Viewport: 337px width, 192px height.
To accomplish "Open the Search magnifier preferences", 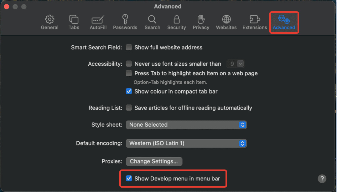I will coord(152,19).
